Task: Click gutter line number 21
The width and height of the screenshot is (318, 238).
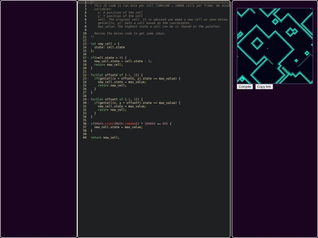Action: point(85,72)
